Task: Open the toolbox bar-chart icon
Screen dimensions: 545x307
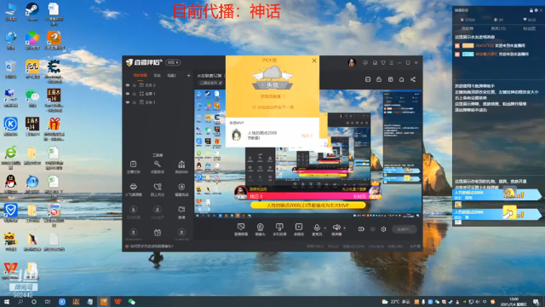Action: [x=181, y=164]
